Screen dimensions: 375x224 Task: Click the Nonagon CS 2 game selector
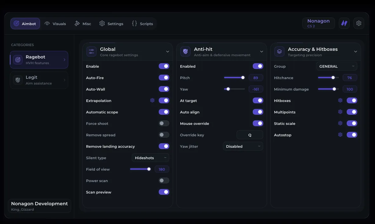coord(318,23)
